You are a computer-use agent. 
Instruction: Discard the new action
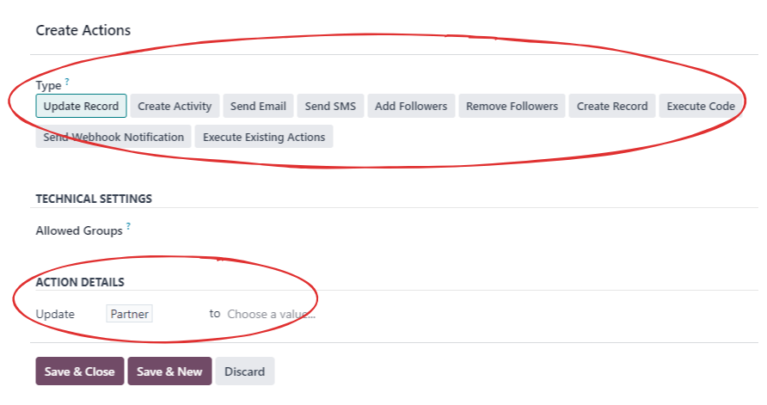tap(244, 371)
